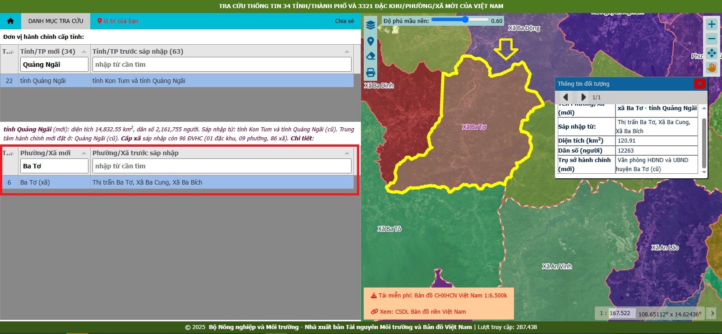Sort Phường/Xã trước sáp nhập column
Viewport: 722px width, 334px height.
click(x=347, y=153)
